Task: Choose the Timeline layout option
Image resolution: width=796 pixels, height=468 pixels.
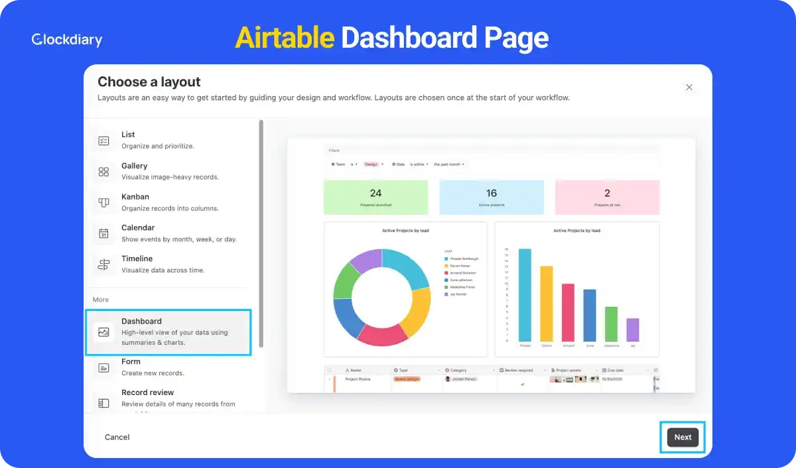Action: tap(168, 264)
